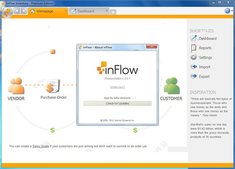235x169 pixels.
Task: Open the inFlow main menu orb button
Action: tap(7, 13)
